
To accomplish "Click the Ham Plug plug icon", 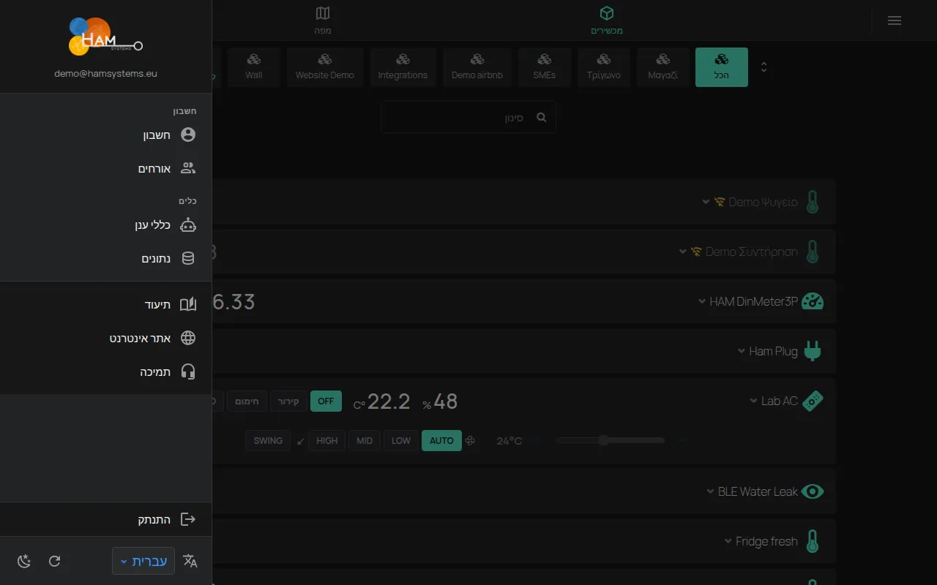I will [x=813, y=351].
